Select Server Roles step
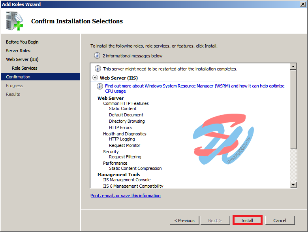Image resolution: width=308 pixels, height=232 pixels. click(18, 51)
